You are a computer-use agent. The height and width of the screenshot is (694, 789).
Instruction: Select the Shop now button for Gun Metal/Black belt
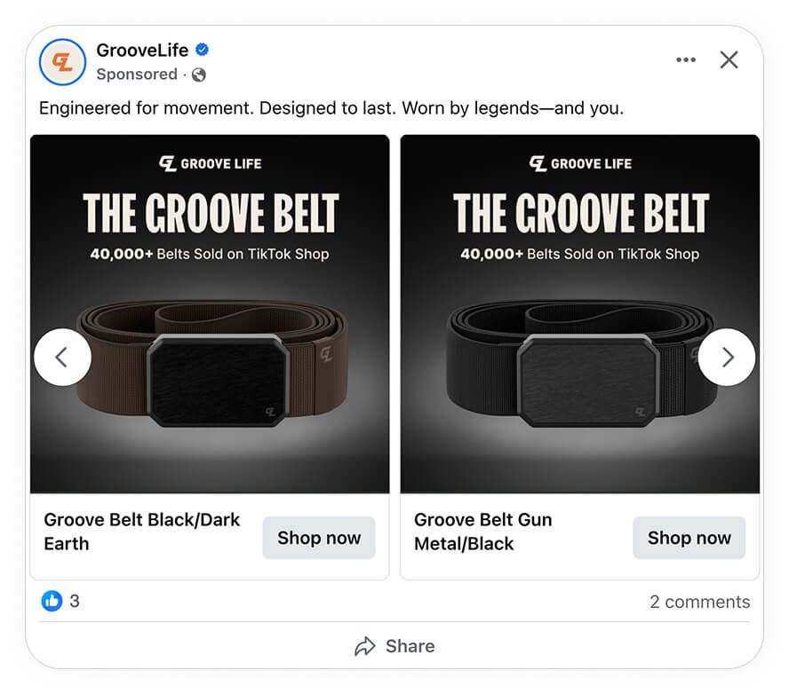689,538
